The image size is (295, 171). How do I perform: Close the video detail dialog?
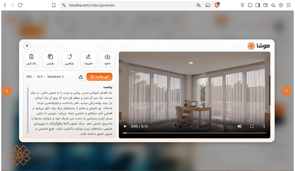(x=27, y=46)
